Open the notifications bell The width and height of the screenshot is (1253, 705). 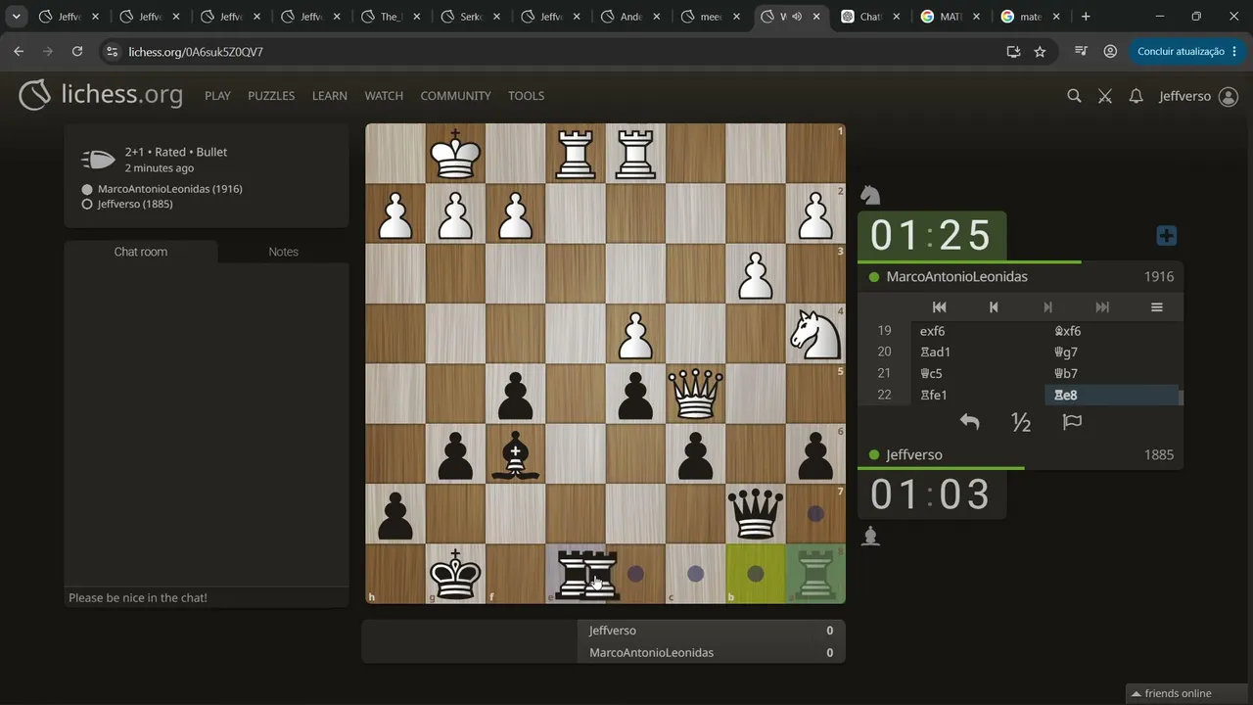(x=1136, y=96)
